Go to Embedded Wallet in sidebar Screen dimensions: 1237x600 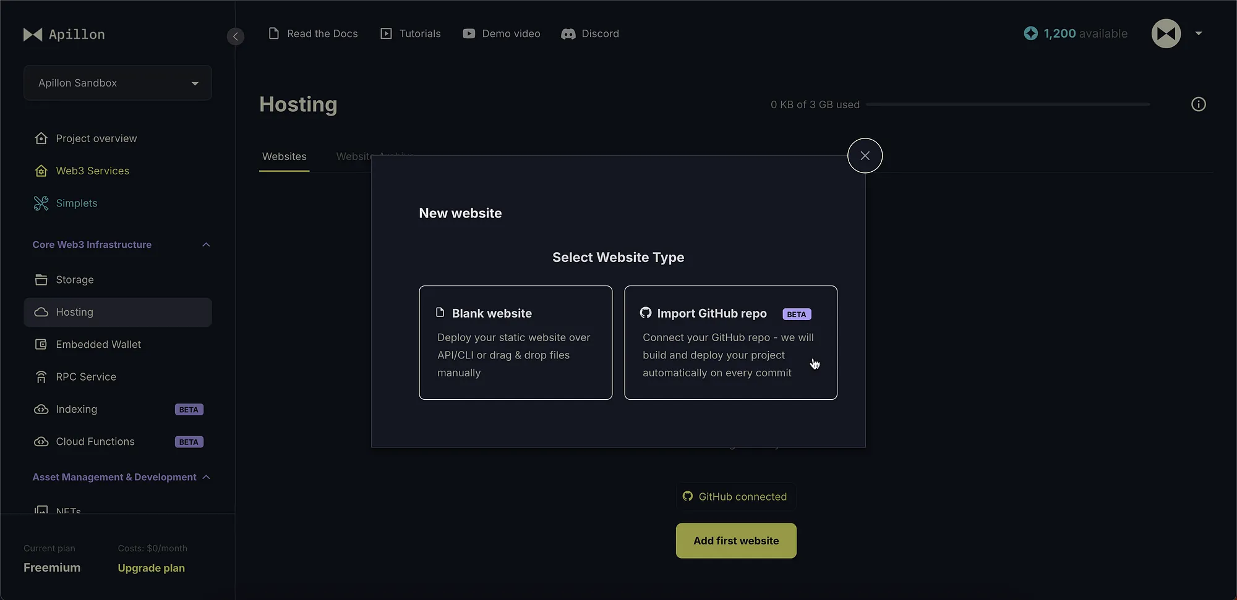118,344
